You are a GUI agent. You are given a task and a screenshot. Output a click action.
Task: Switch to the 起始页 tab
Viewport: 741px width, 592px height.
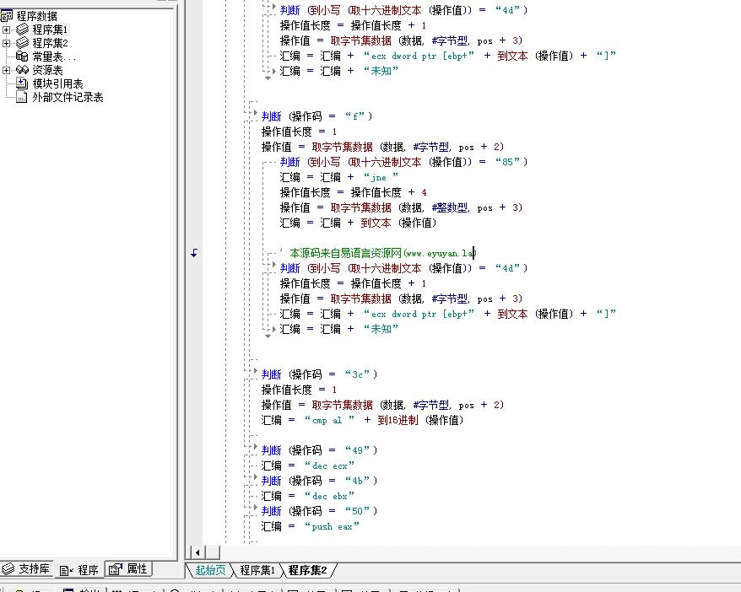tap(210, 571)
